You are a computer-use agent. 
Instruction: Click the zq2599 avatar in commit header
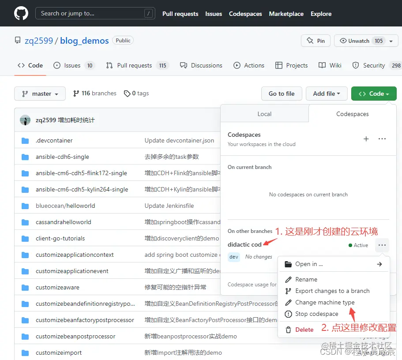coord(25,120)
